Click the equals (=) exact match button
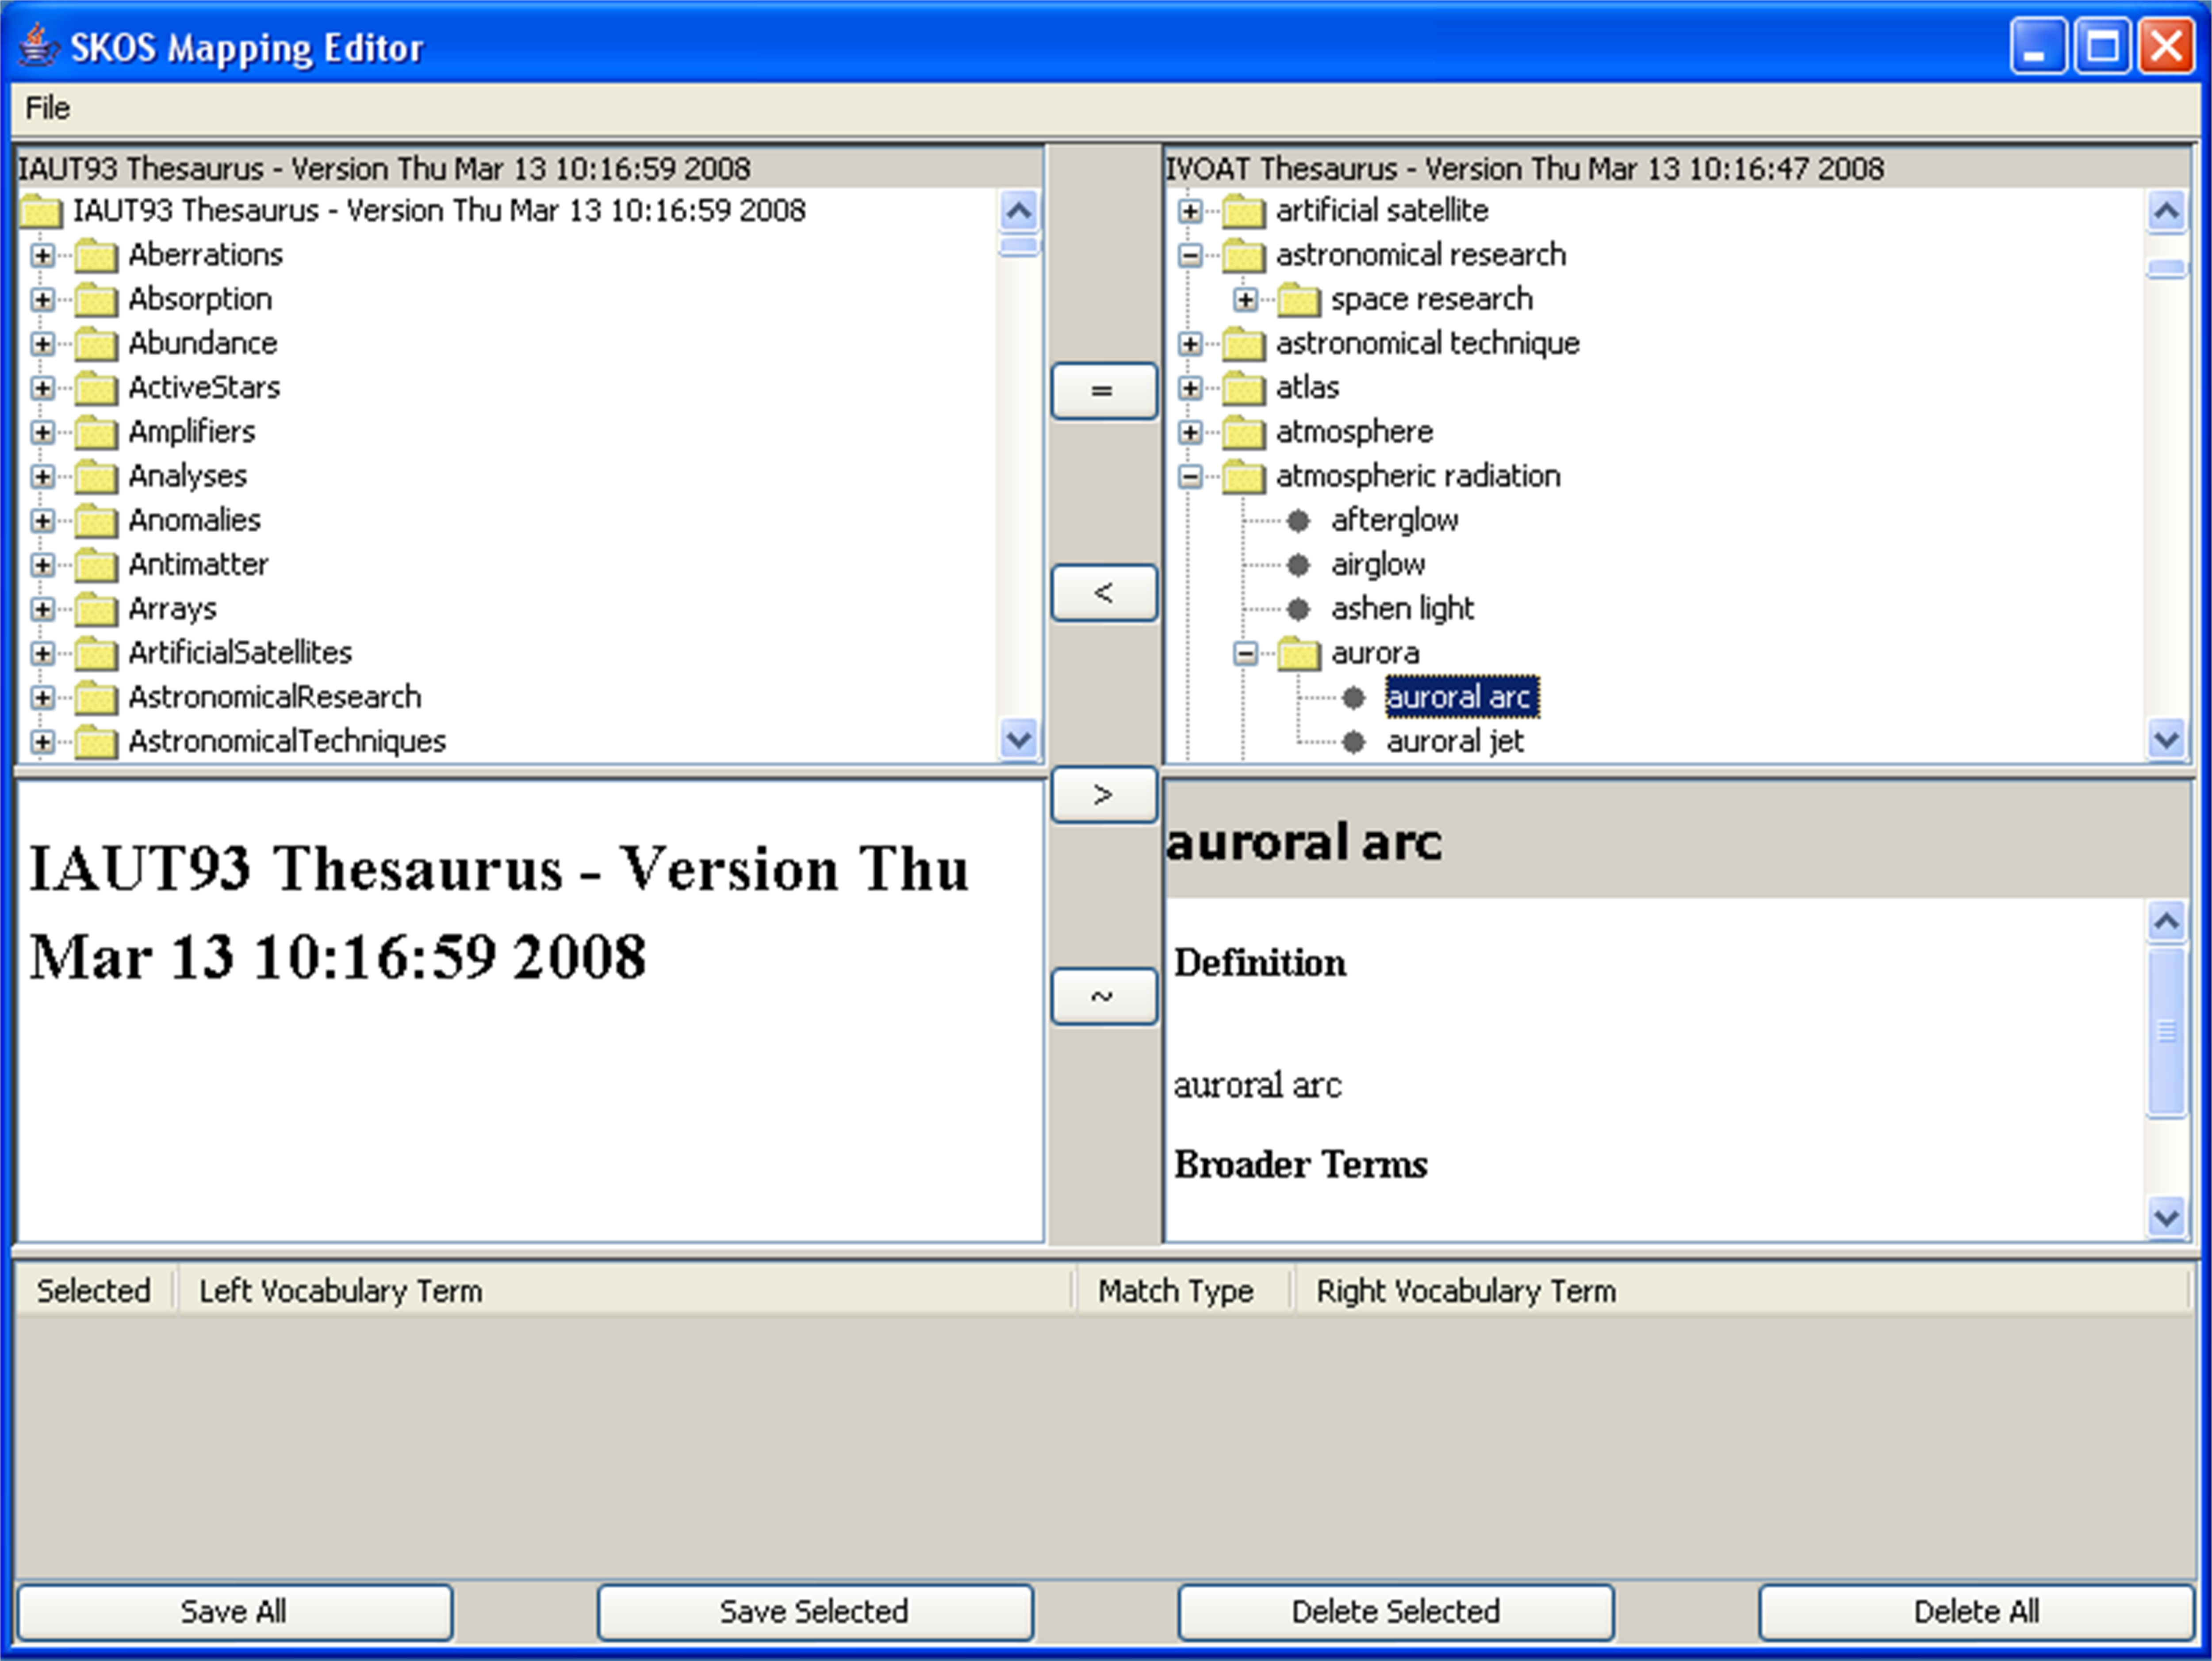This screenshot has height=1661, width=2212. pyautogui.click(x=1103, y=391)
